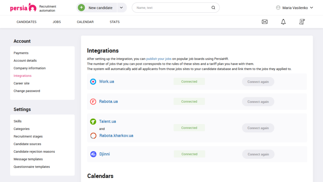The height and width of the screenshot is (182, 323).
Task: Click the Talent.ua logo icon
Action: coord(93,122)
